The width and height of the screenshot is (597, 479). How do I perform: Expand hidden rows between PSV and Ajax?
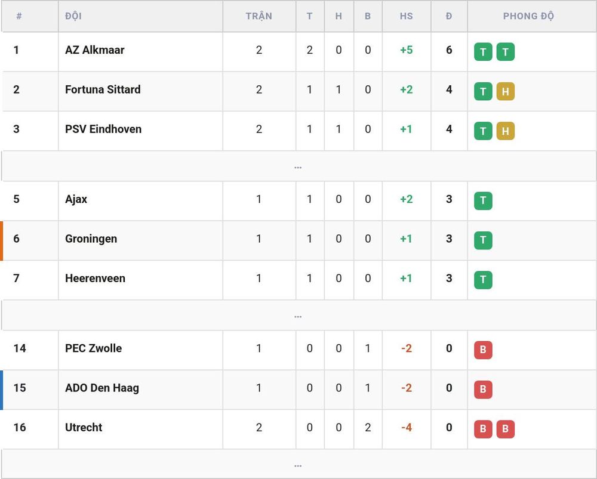pyautogui.click(x=298, y=166)
